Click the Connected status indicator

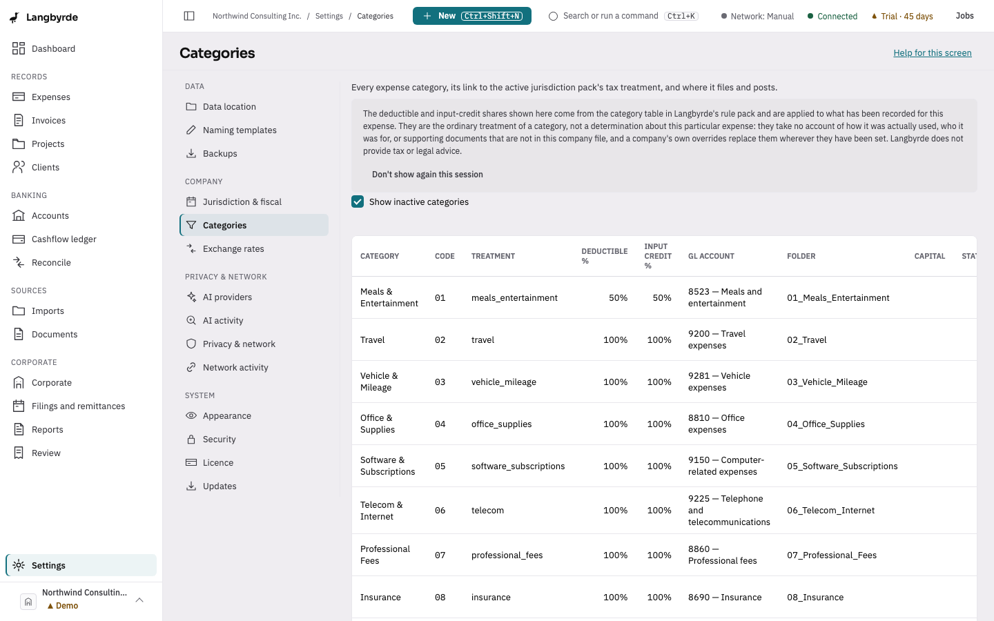(832, 16)
